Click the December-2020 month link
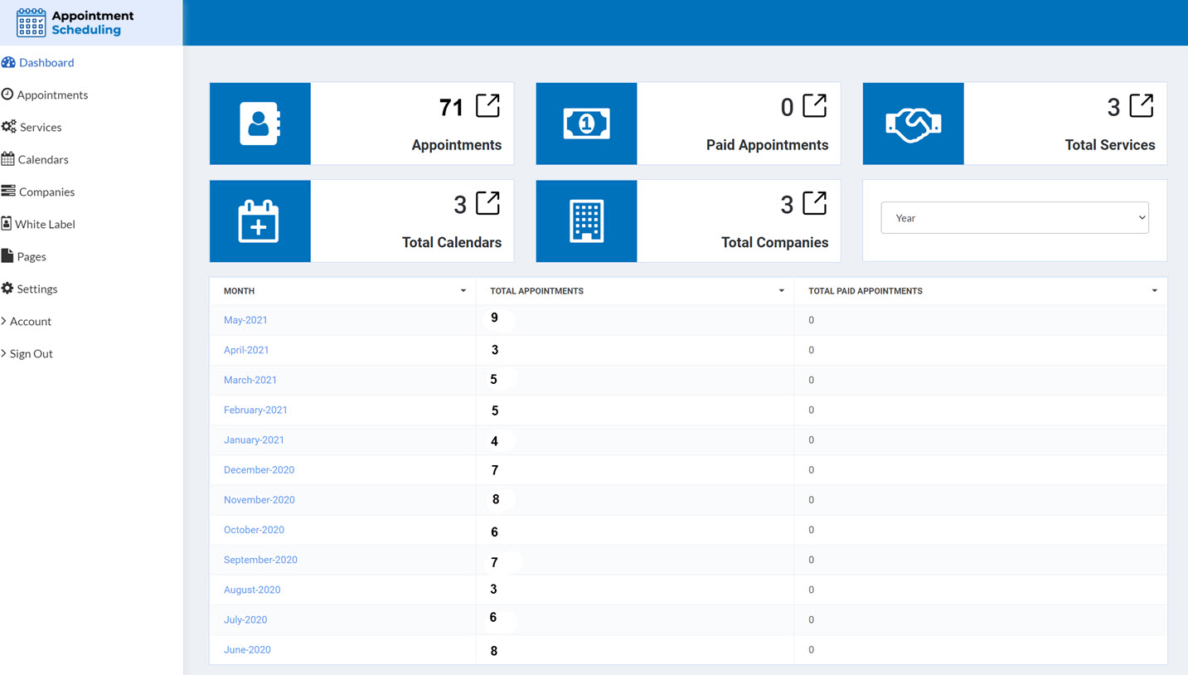This screenshot has height=675, width=1188. click(x=259, y=470)
